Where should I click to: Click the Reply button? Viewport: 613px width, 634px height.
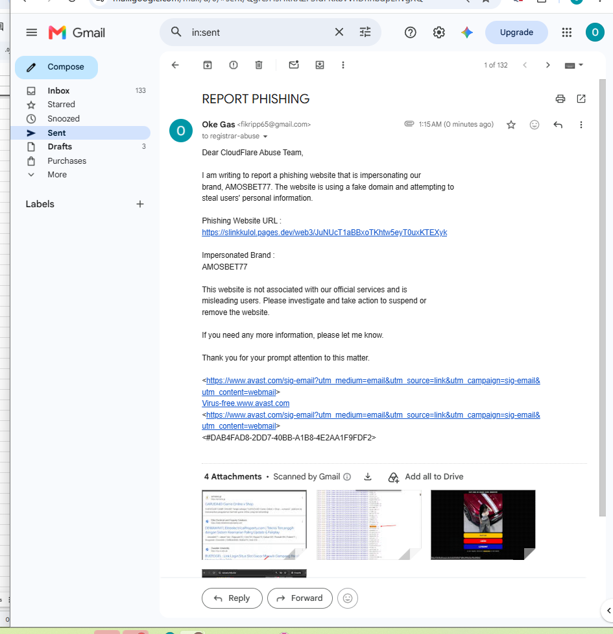point(232,598)
